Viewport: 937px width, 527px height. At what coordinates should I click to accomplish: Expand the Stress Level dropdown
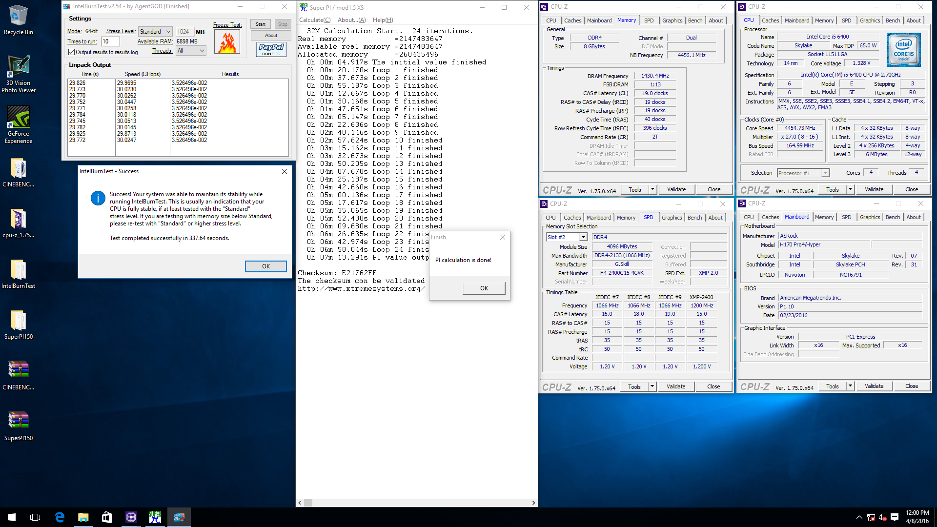coord(155,32)
